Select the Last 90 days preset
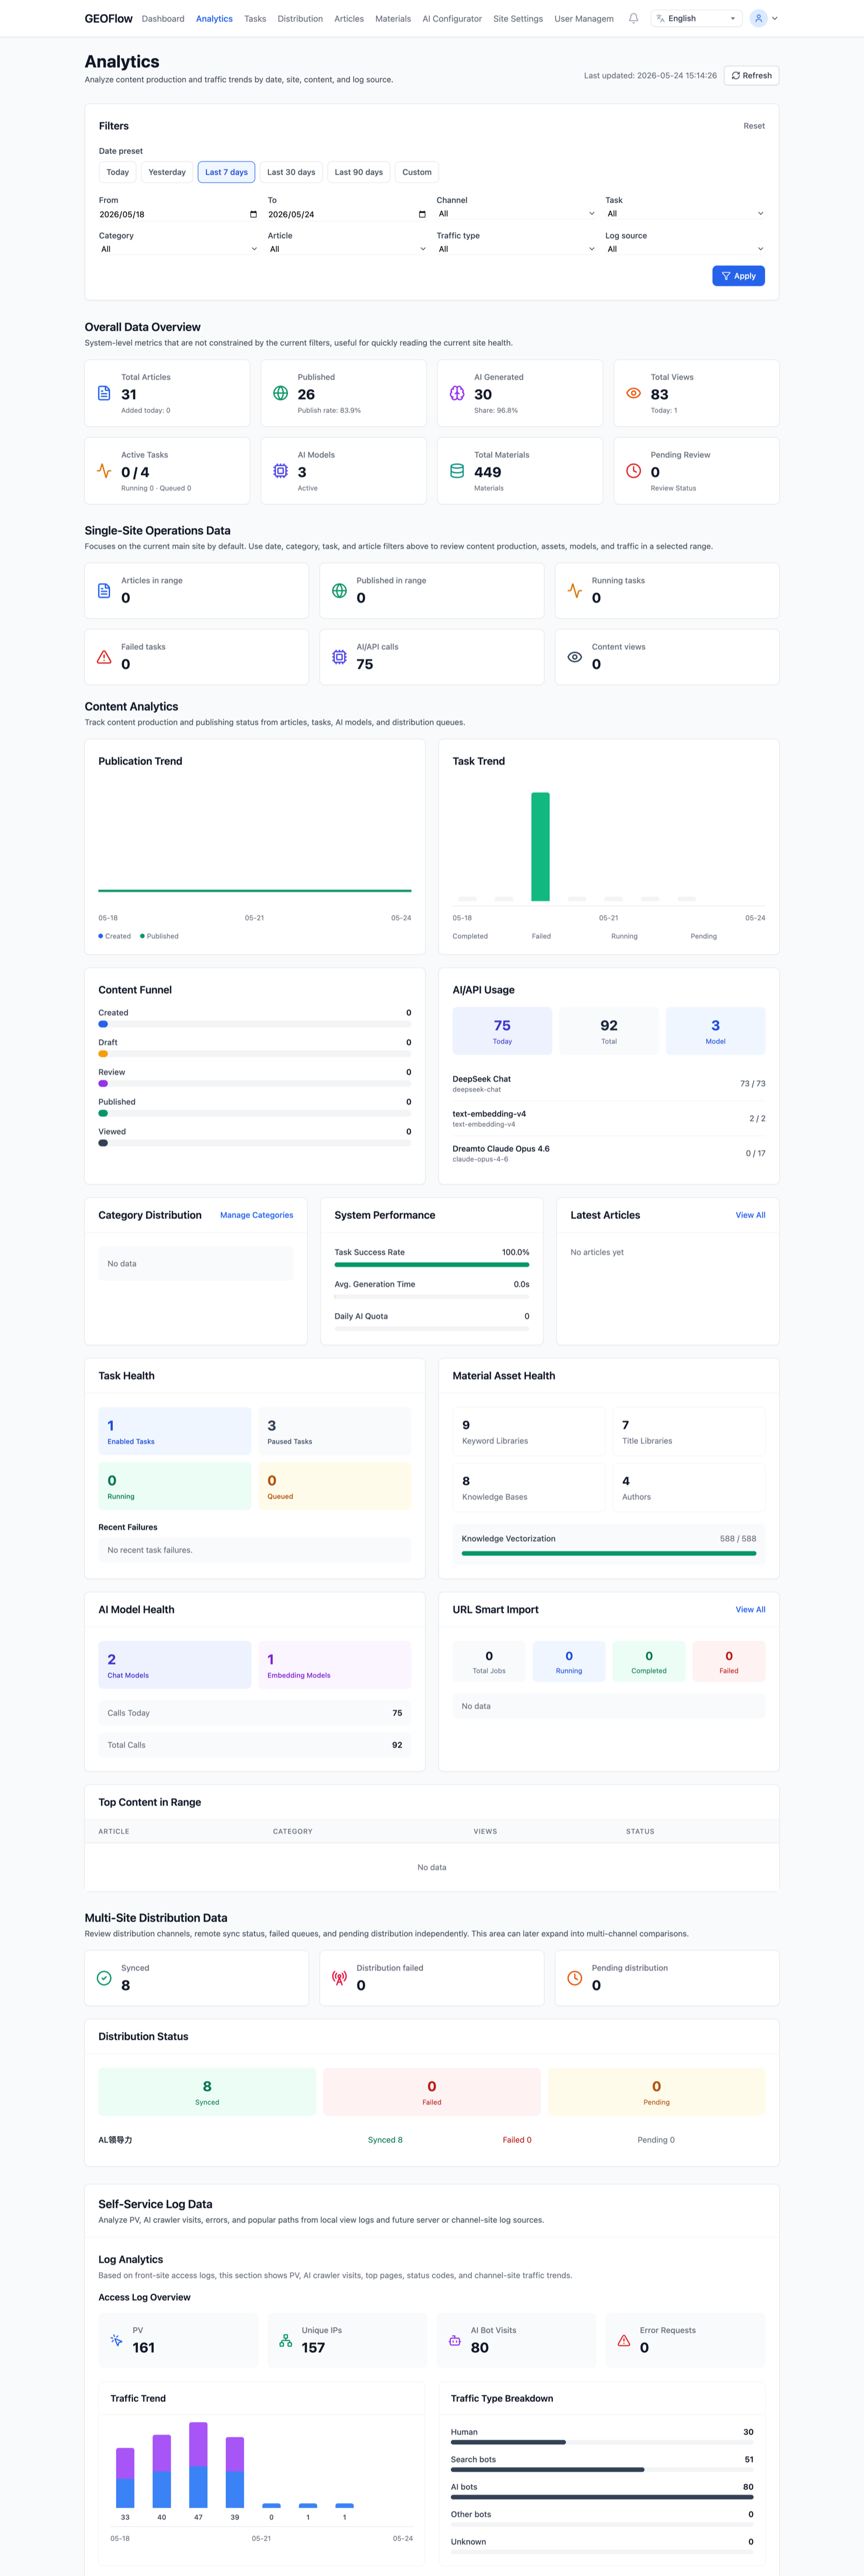This screenshot has height=2576, width=864. pyautogui.click(x=359, y=172)
